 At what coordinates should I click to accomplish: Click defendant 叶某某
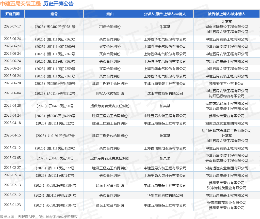coord(227,136)
